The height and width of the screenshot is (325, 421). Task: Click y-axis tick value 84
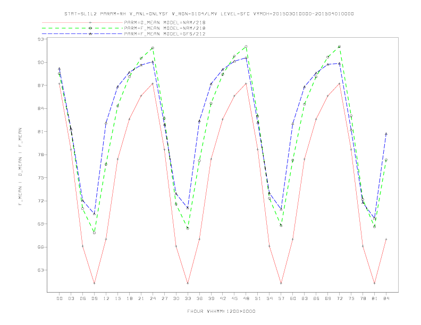click(40, 108)
